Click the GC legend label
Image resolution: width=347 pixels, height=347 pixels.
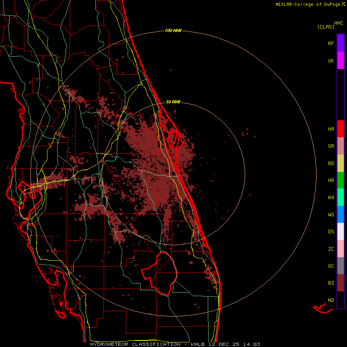(x=331, y=266)
